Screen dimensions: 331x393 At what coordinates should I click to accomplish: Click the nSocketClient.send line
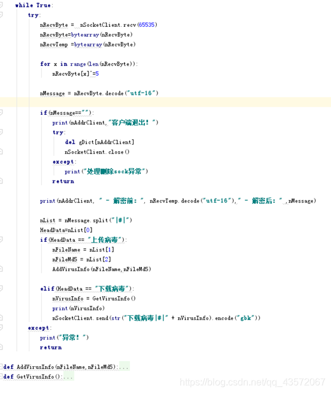click(156, 318)
